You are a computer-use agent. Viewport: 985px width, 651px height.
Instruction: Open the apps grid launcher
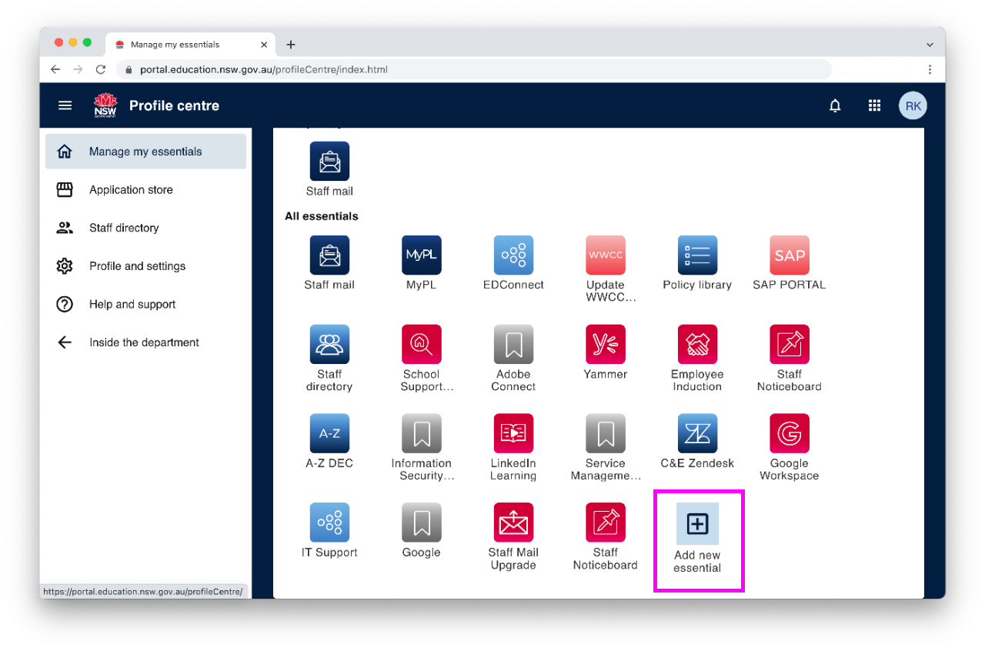pos(874,106)
